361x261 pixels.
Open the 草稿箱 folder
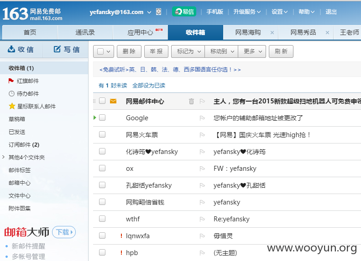point(17,119)
